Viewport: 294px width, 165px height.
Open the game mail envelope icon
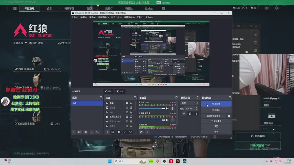pos(266,8)
